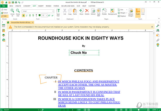The width and height of the screenshot is (161, 111).
Task: Open the Margin dropdown
Action: [x=122, y=13]
